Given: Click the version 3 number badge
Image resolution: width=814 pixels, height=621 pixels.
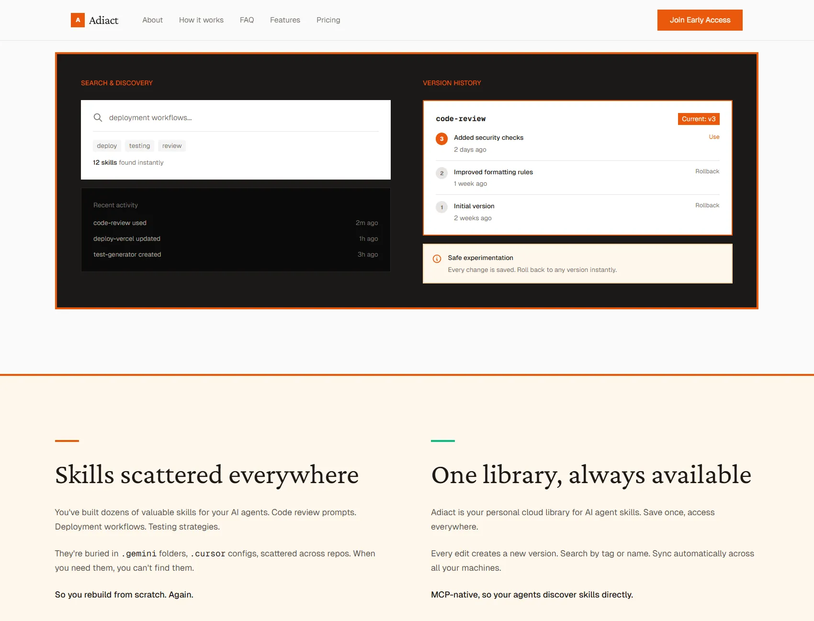Looking at the screenshot, I should [441, 139].
